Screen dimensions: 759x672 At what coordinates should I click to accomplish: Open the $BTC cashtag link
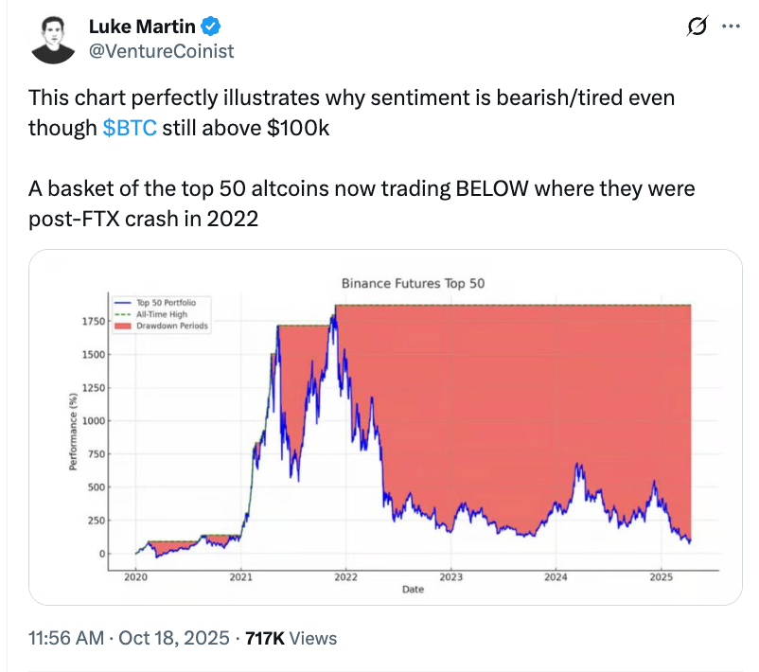(129, 128)
